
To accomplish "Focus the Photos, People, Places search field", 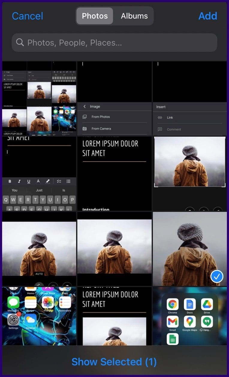I will pos(115,43).
